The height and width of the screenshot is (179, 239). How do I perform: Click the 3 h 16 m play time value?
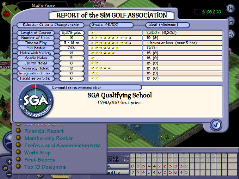click(x=71, y=43)
